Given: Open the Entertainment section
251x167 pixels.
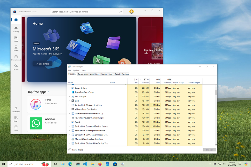Looking at the screenshot, I should point(16,58).
